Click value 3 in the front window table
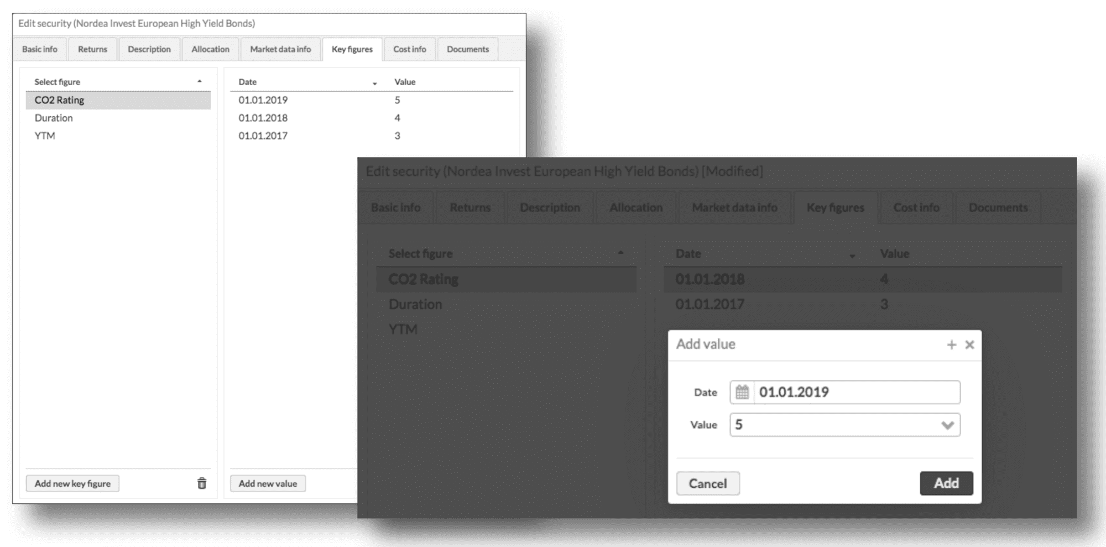 [397, 136]
